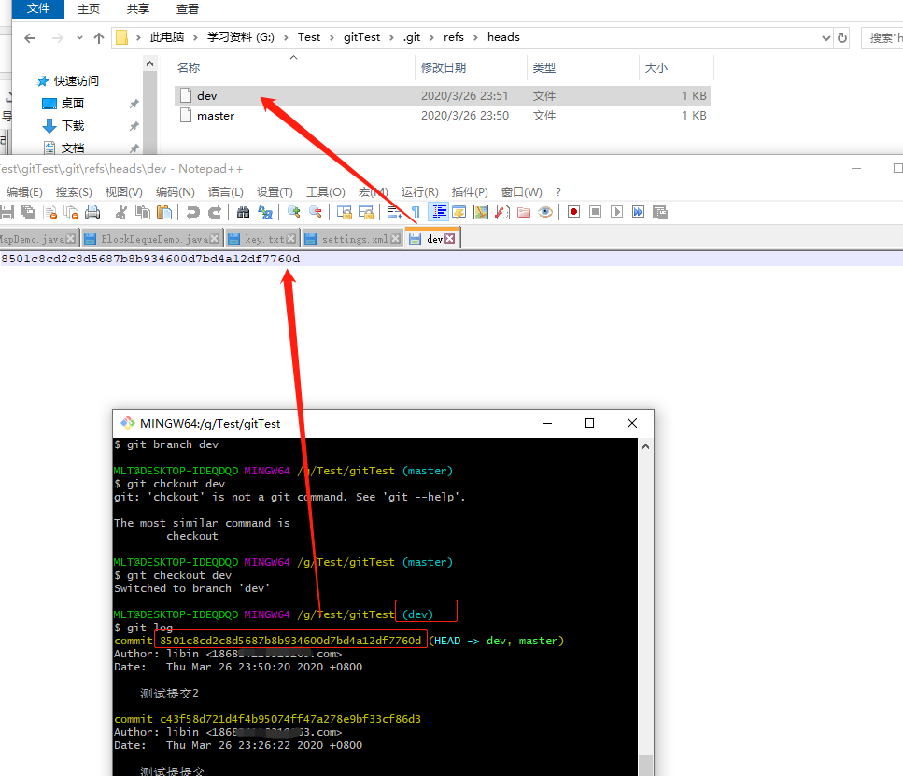Screen dimensions: 903x776
Task: Switch to the settings.xml tab
Action: (352, 238)
